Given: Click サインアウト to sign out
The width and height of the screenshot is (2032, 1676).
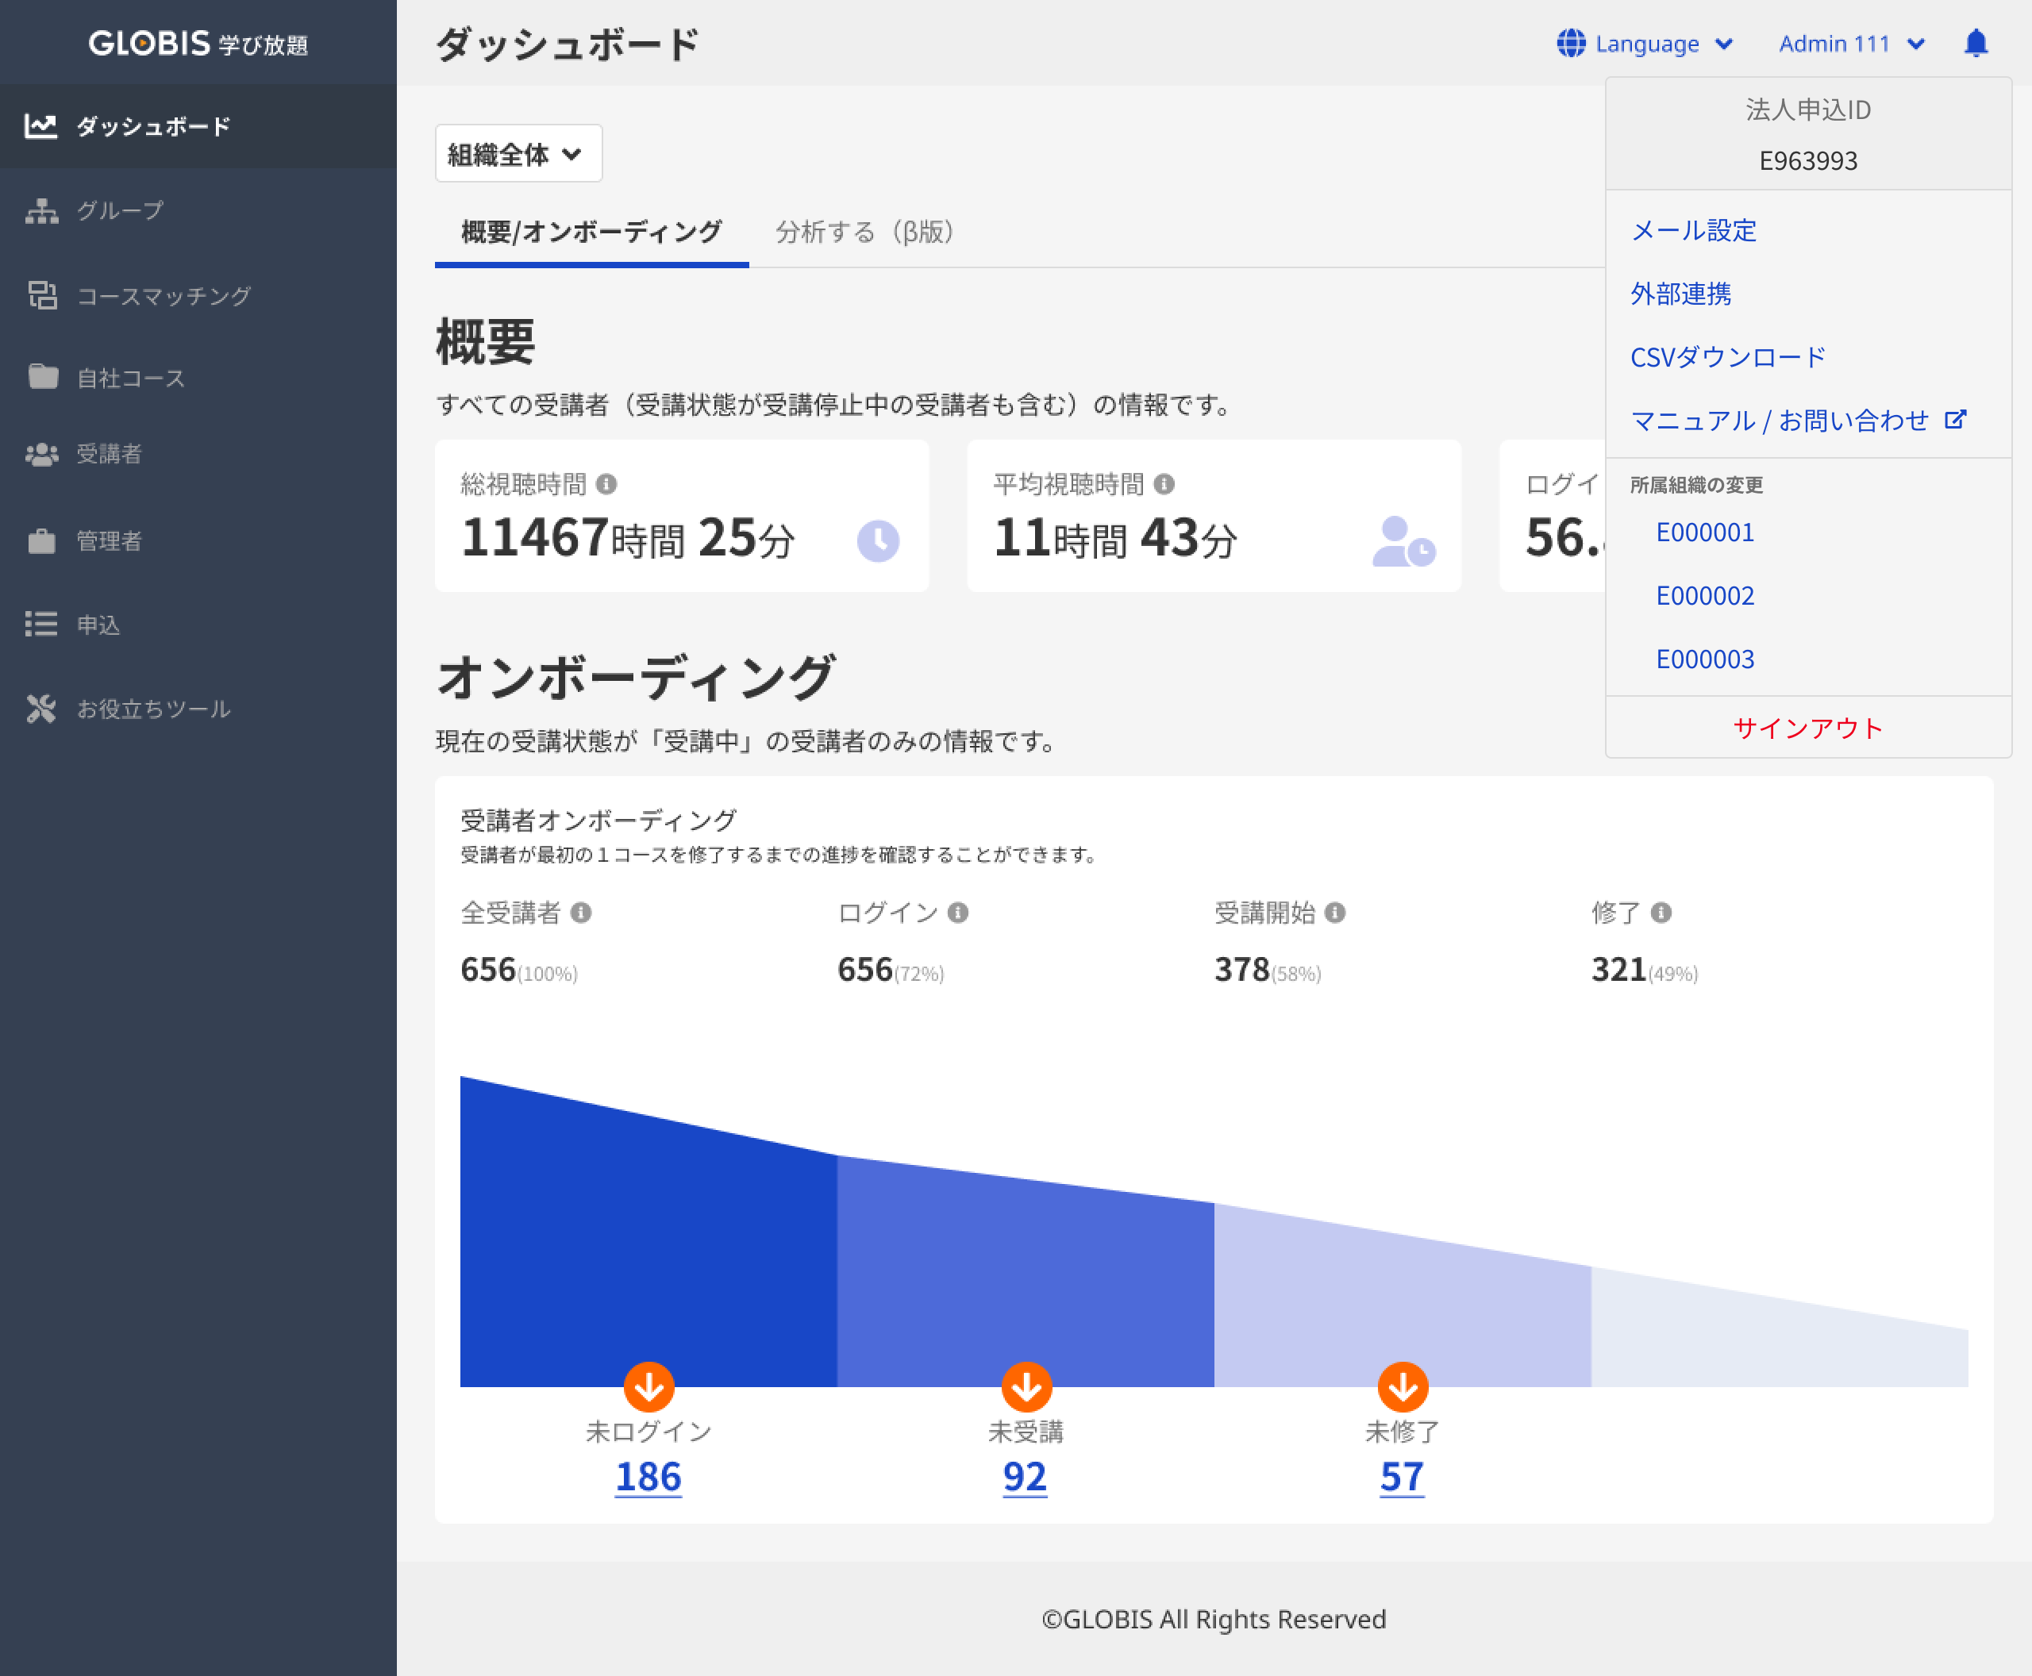Looking at the screenshot, I should [1807, 728].
